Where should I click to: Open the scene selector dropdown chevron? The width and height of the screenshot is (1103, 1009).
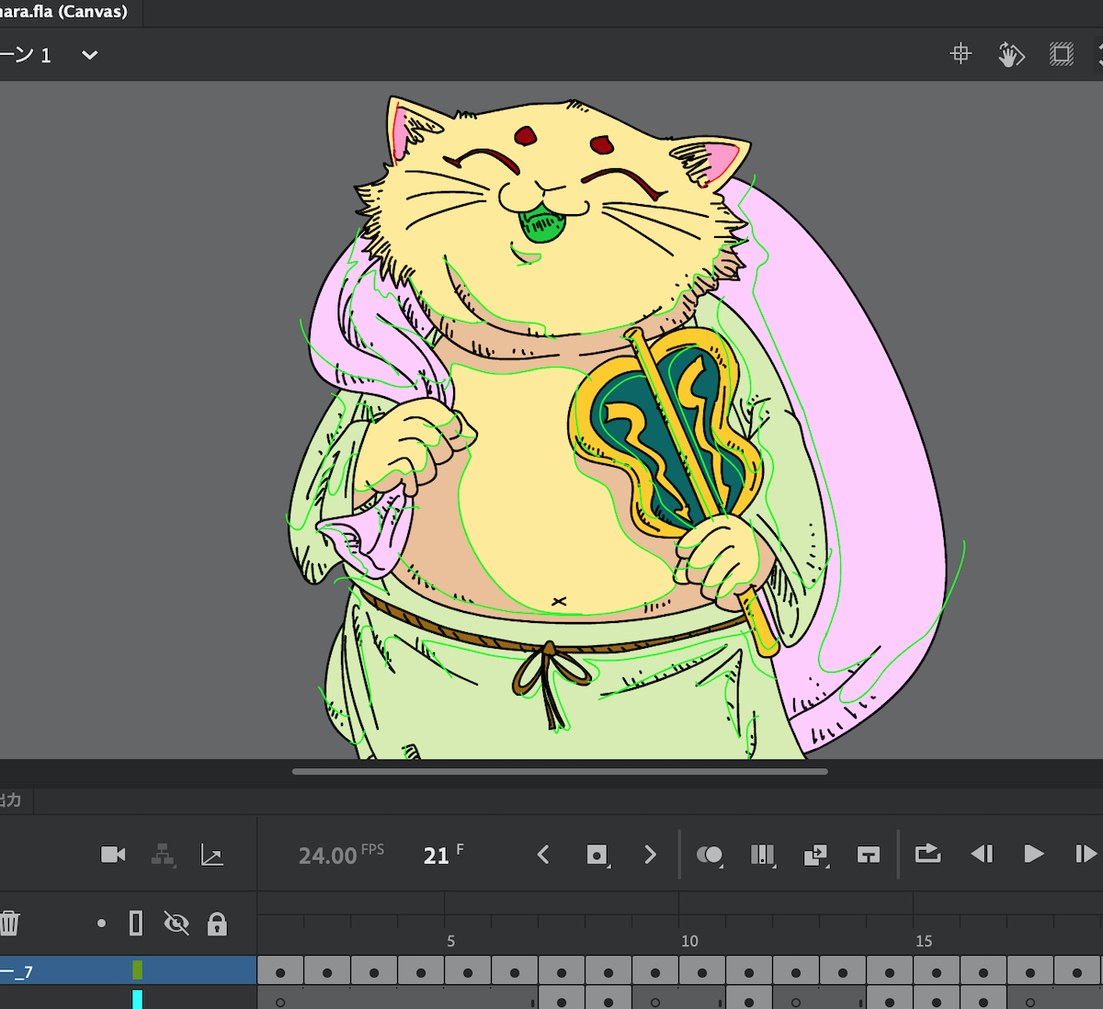coord(89,55)
